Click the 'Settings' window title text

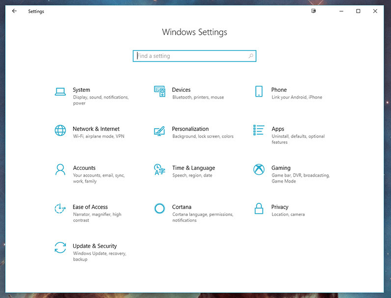tap(36, 11)
